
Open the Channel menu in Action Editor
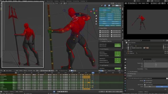click(x=30, y=71)
